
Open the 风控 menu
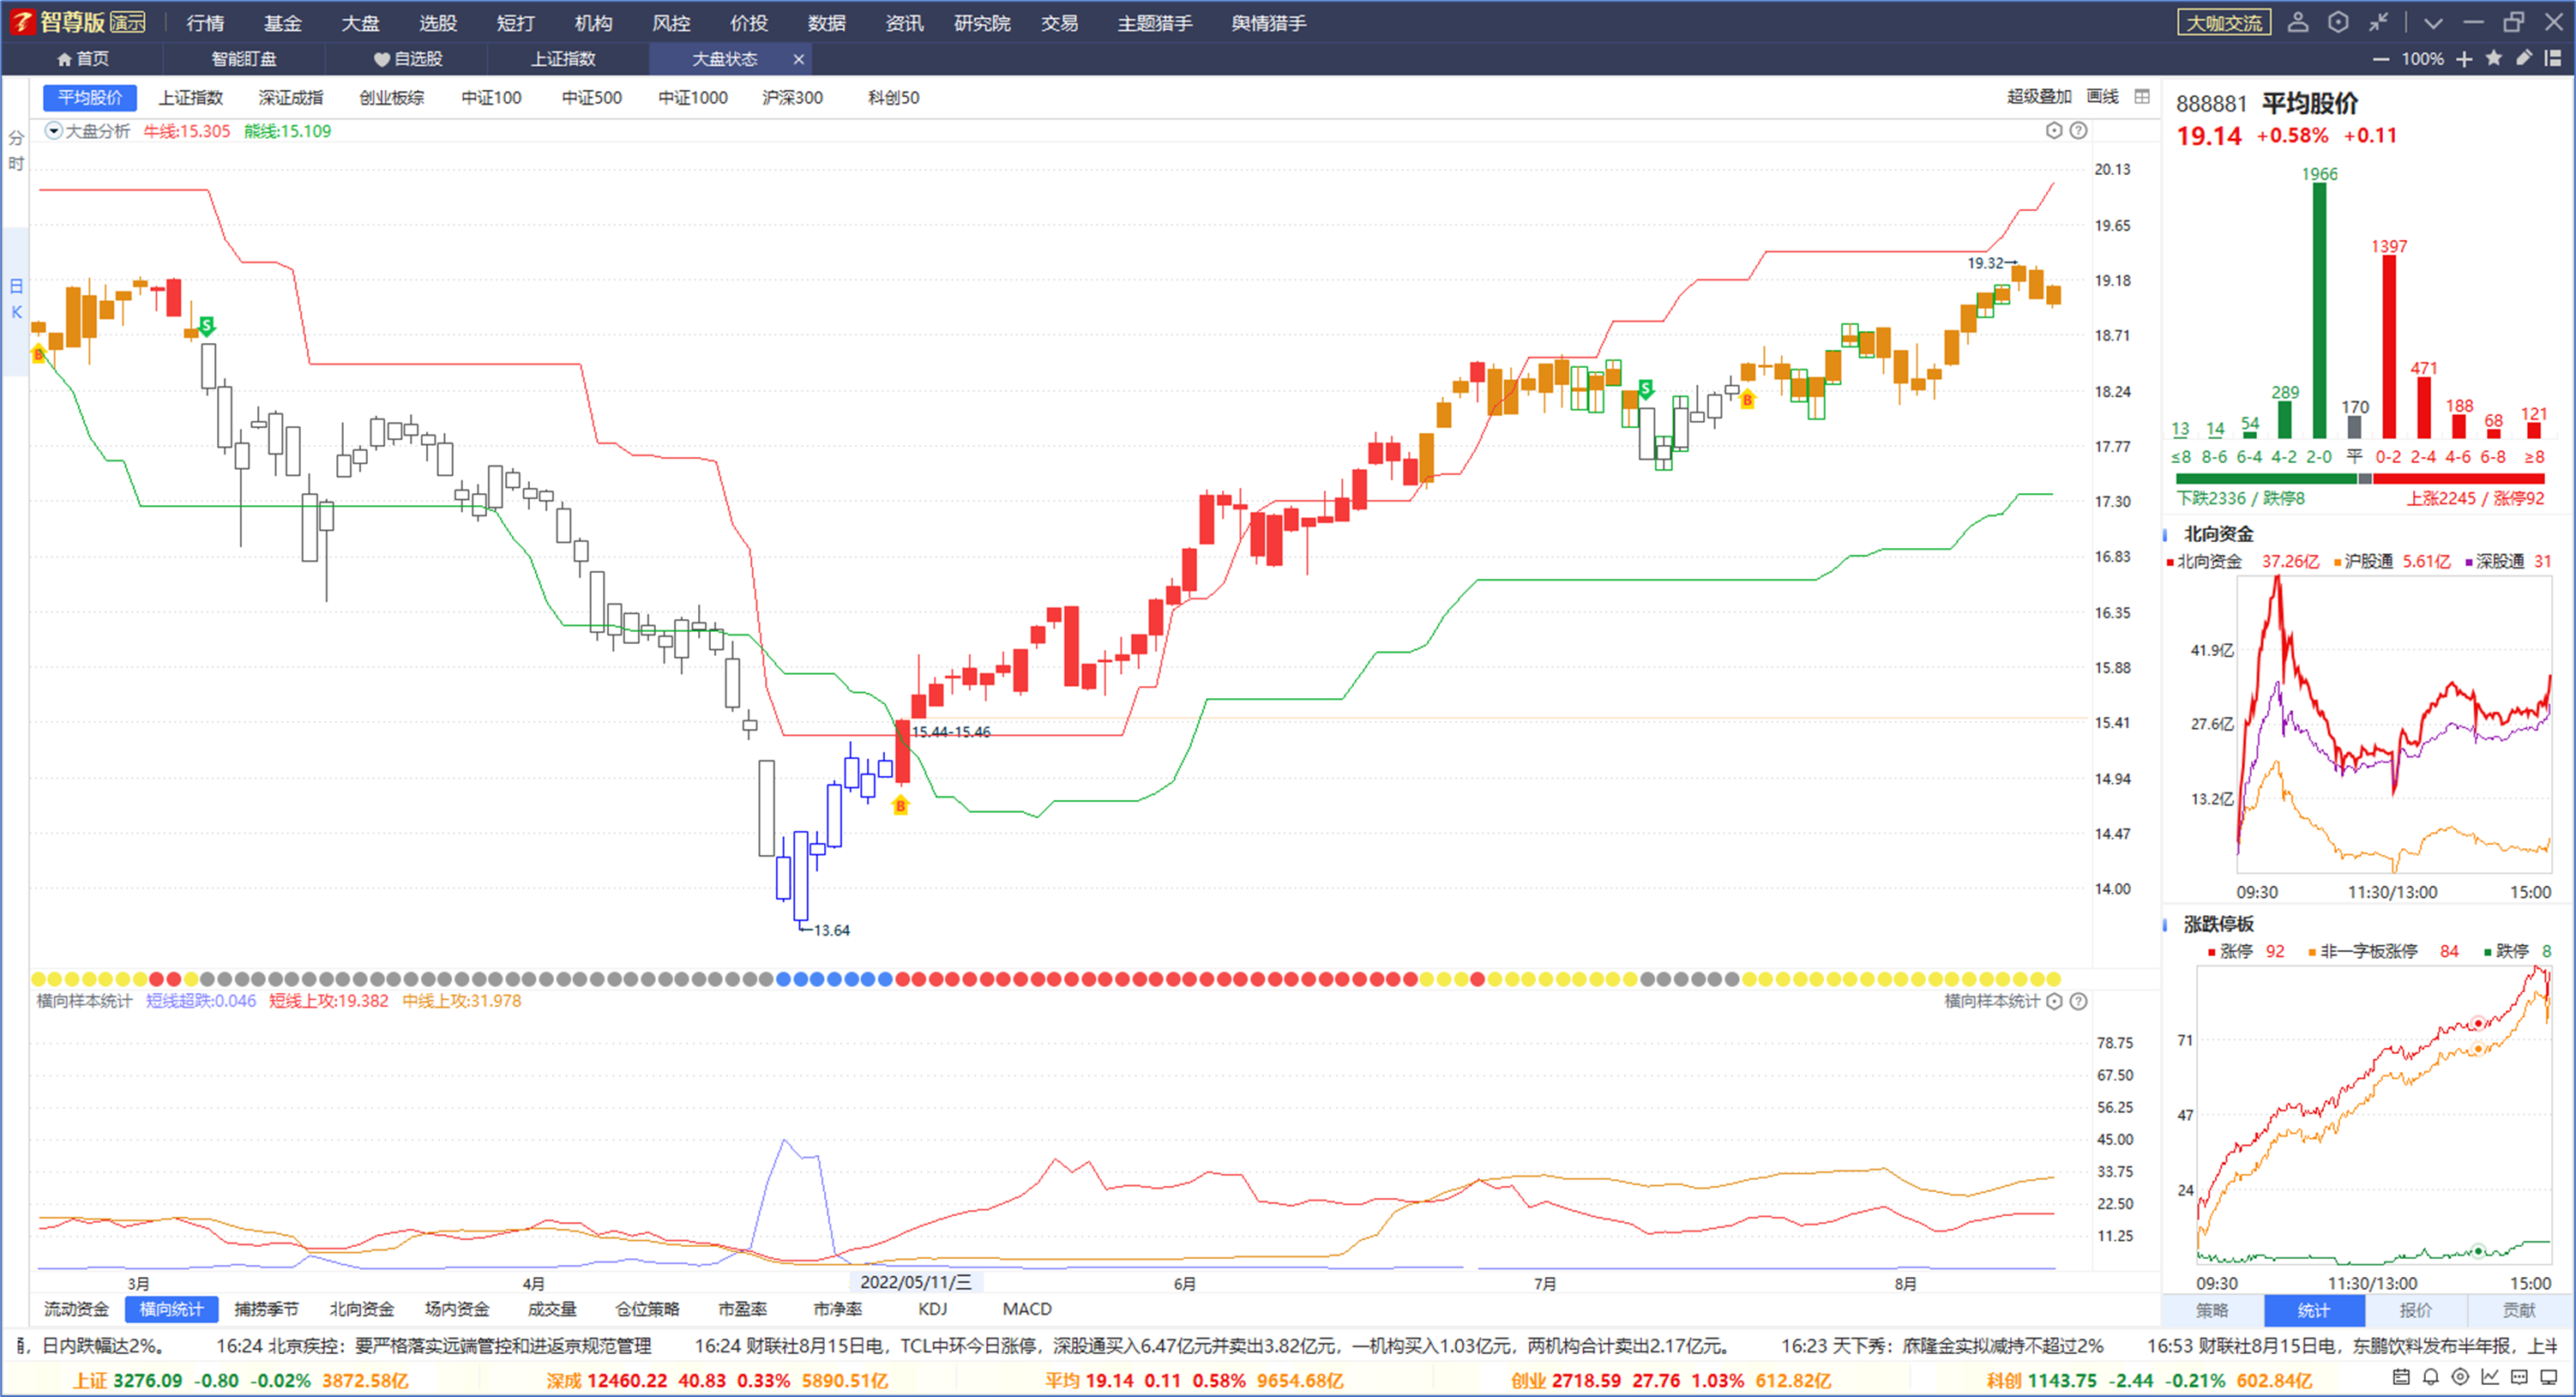(x=671, y=23)
